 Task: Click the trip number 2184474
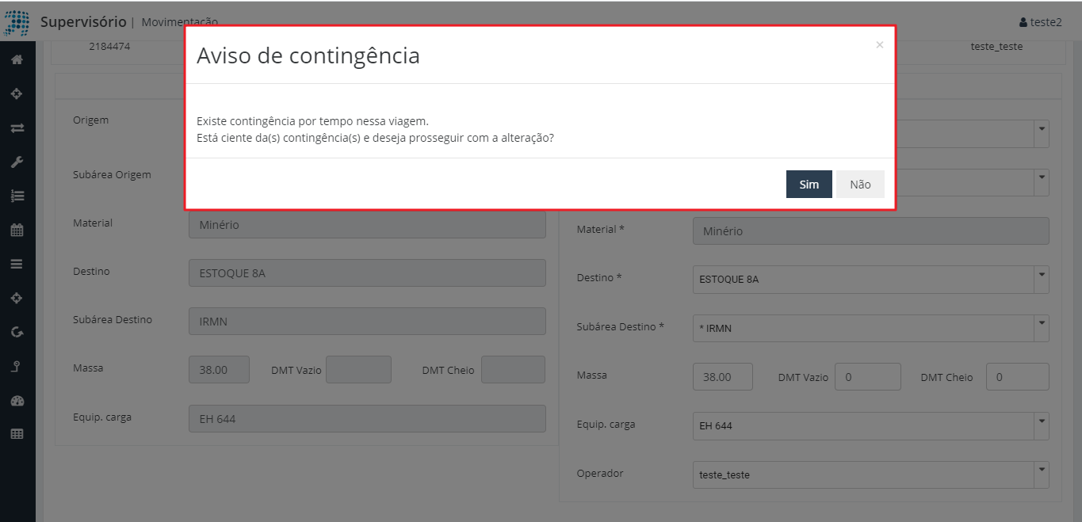pos(109,47)
